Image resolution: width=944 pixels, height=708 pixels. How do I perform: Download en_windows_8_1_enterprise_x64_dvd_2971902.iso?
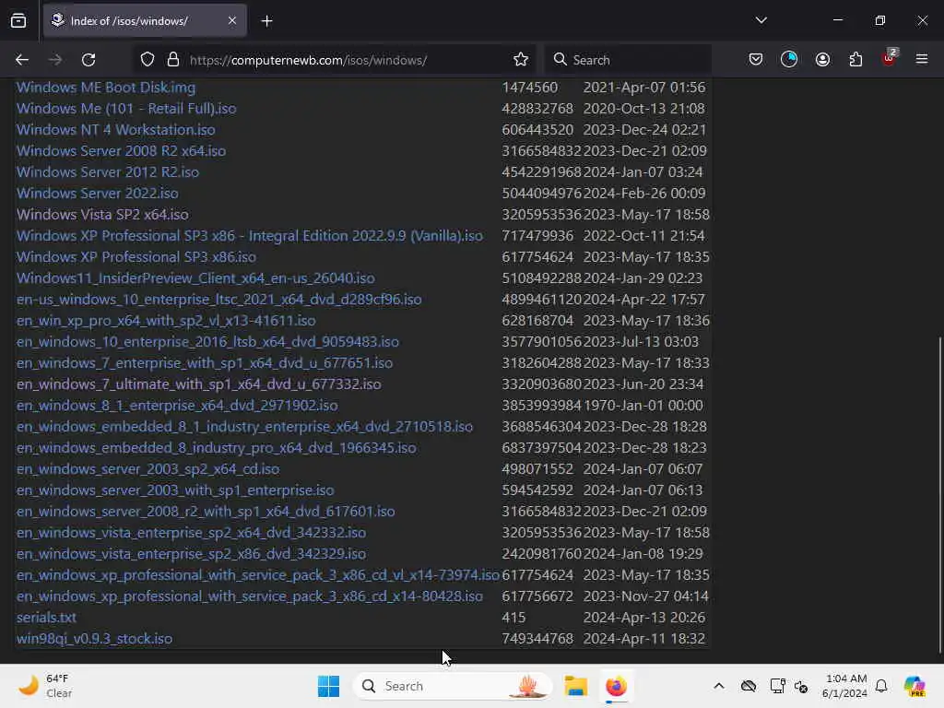[177, 406]
